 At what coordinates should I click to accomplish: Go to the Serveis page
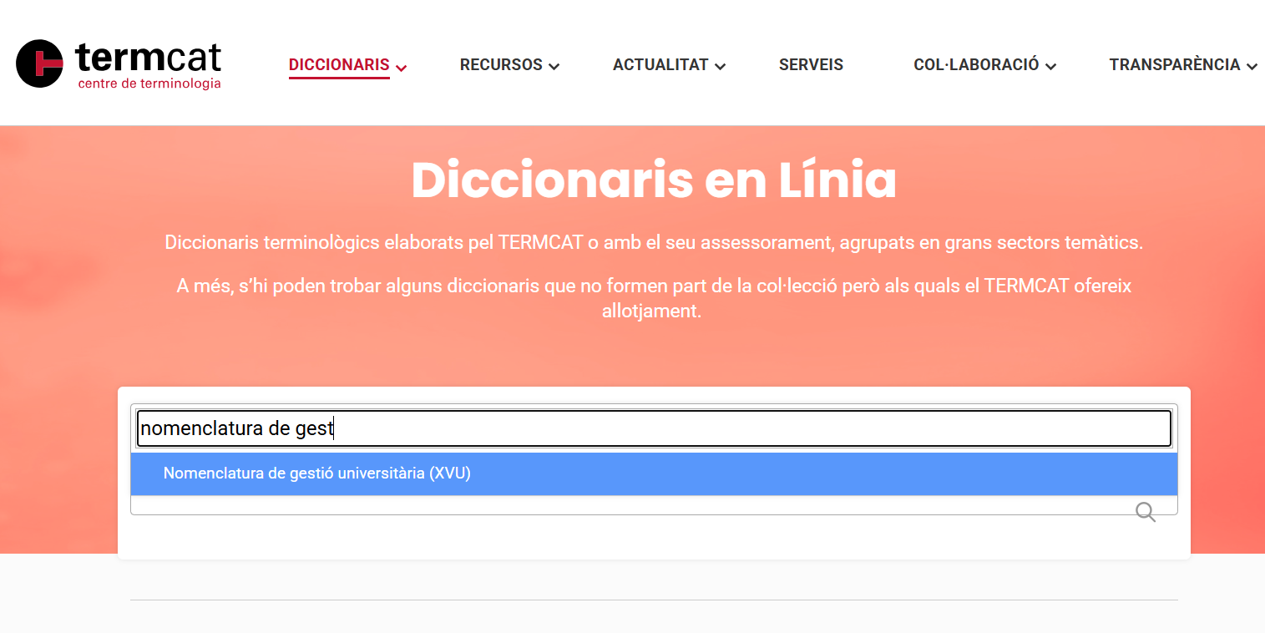[811, 65]
